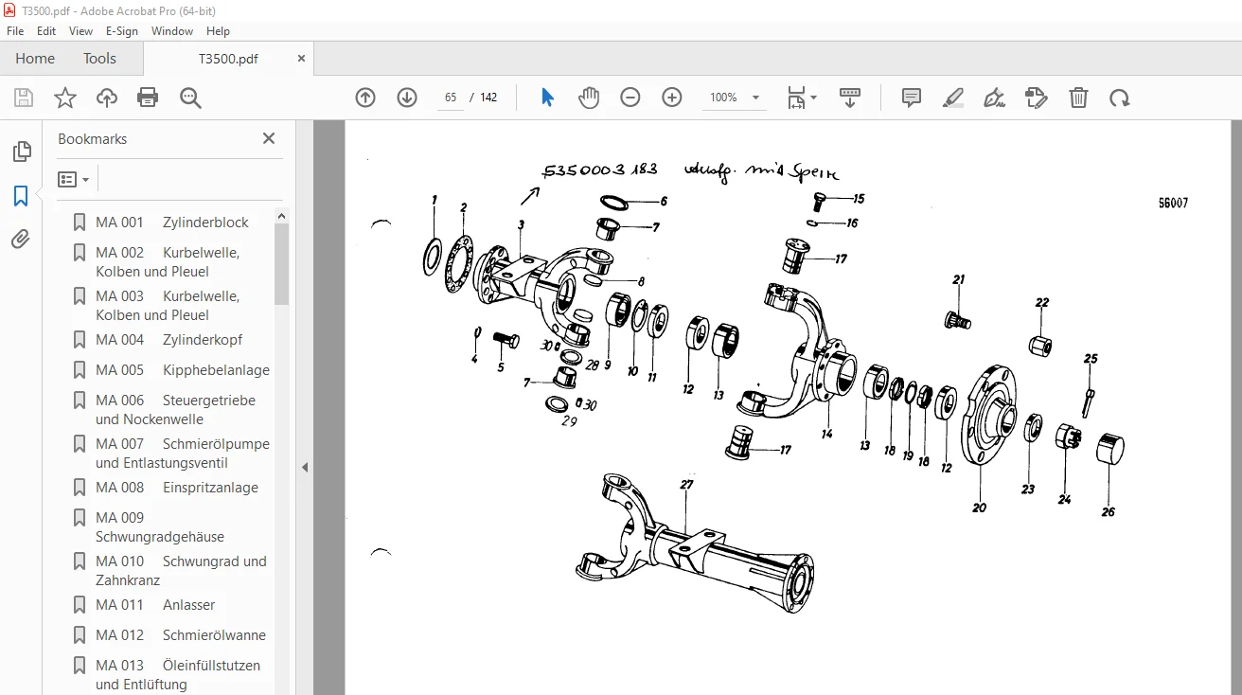
Task: Rotate the page with the rotate icon
Action: [x=1120, y=98]
